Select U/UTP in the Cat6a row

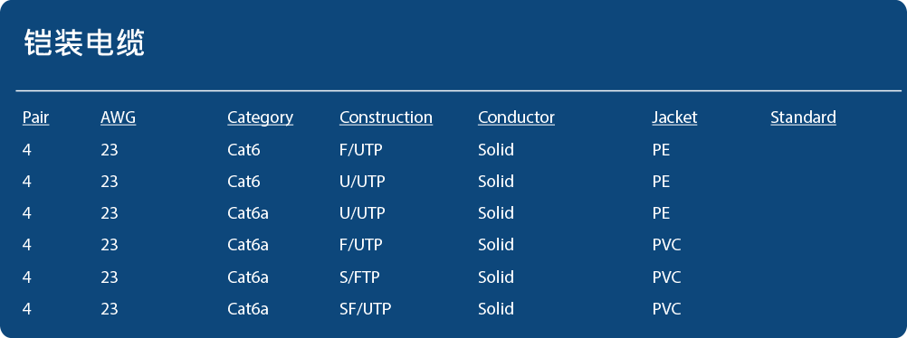click(x=362, y=213)
